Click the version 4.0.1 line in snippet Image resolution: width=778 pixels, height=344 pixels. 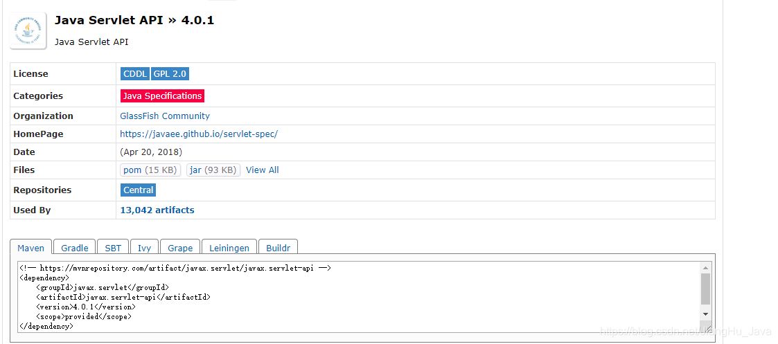[85, 307]
